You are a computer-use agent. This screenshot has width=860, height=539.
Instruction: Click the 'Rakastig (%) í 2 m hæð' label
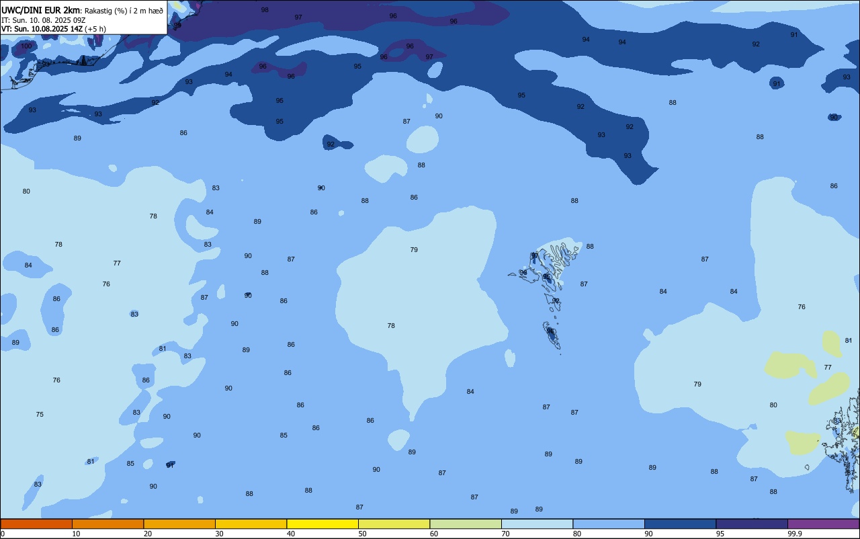click(124, 11)
